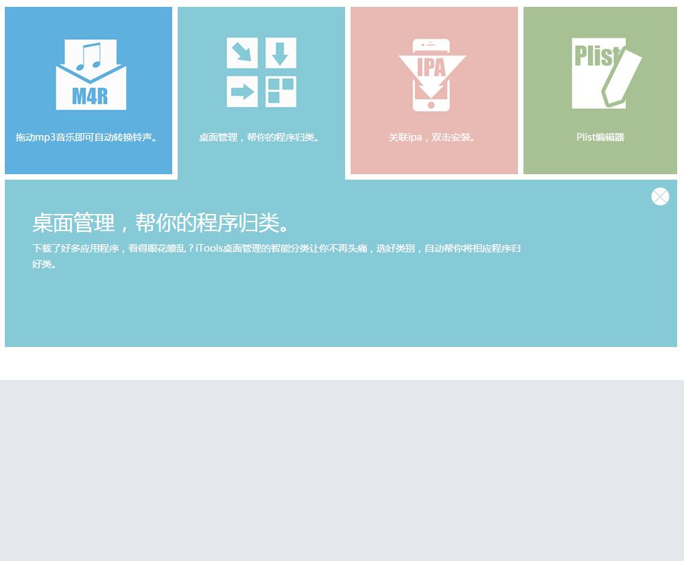This screenshot has height=561, width=684.
Task: Click the music note on the M4R icon
Action: pyautogui.click(x=89, y=56)
